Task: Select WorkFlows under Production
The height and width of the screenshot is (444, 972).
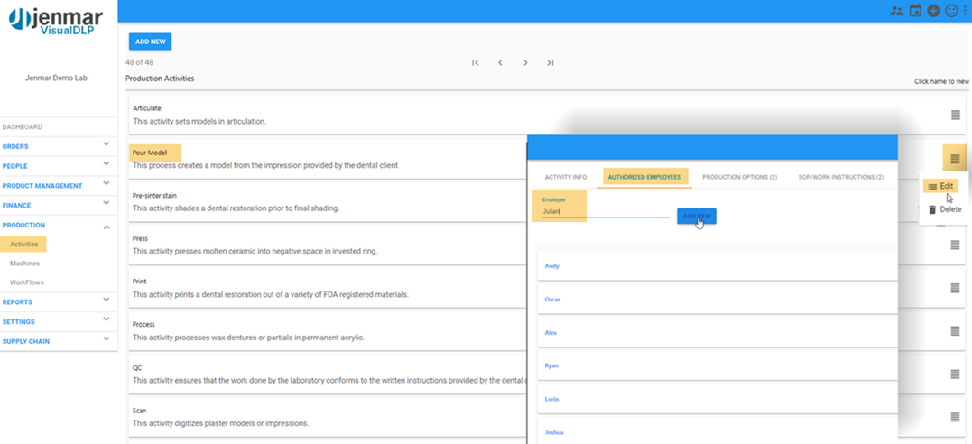Action: coord(27,282)
